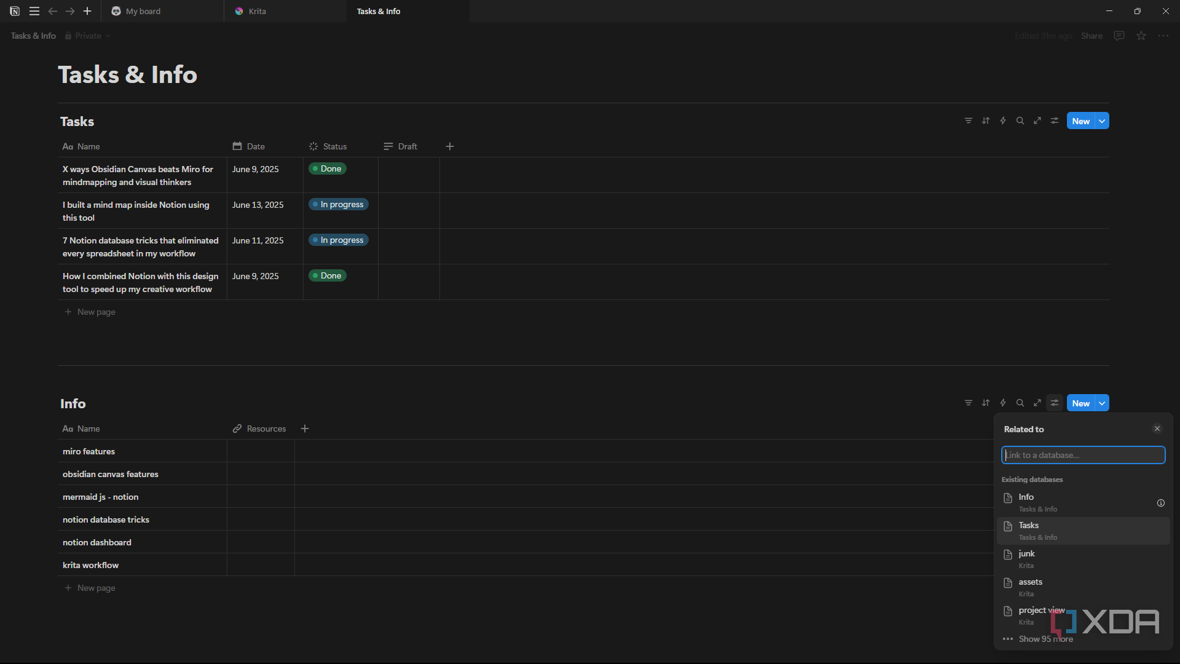1180x664 pixels.
Task: Expand Info database to full page
Action: tap(1037, 403)
